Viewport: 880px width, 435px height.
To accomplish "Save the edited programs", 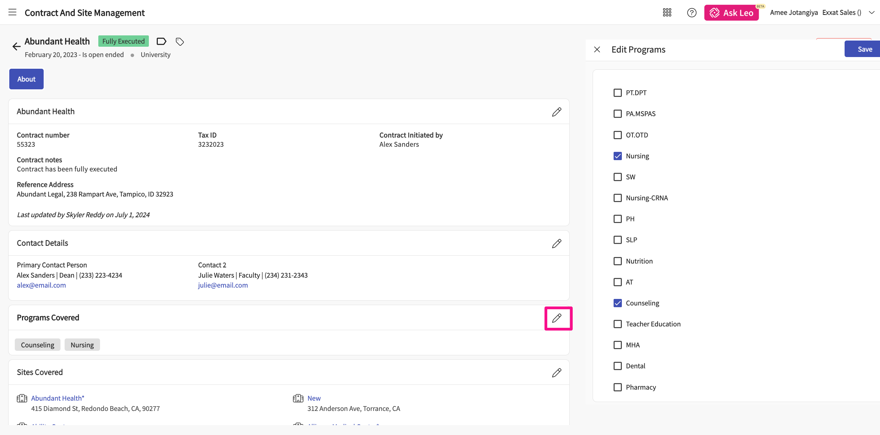I will [x=864, y=49].
